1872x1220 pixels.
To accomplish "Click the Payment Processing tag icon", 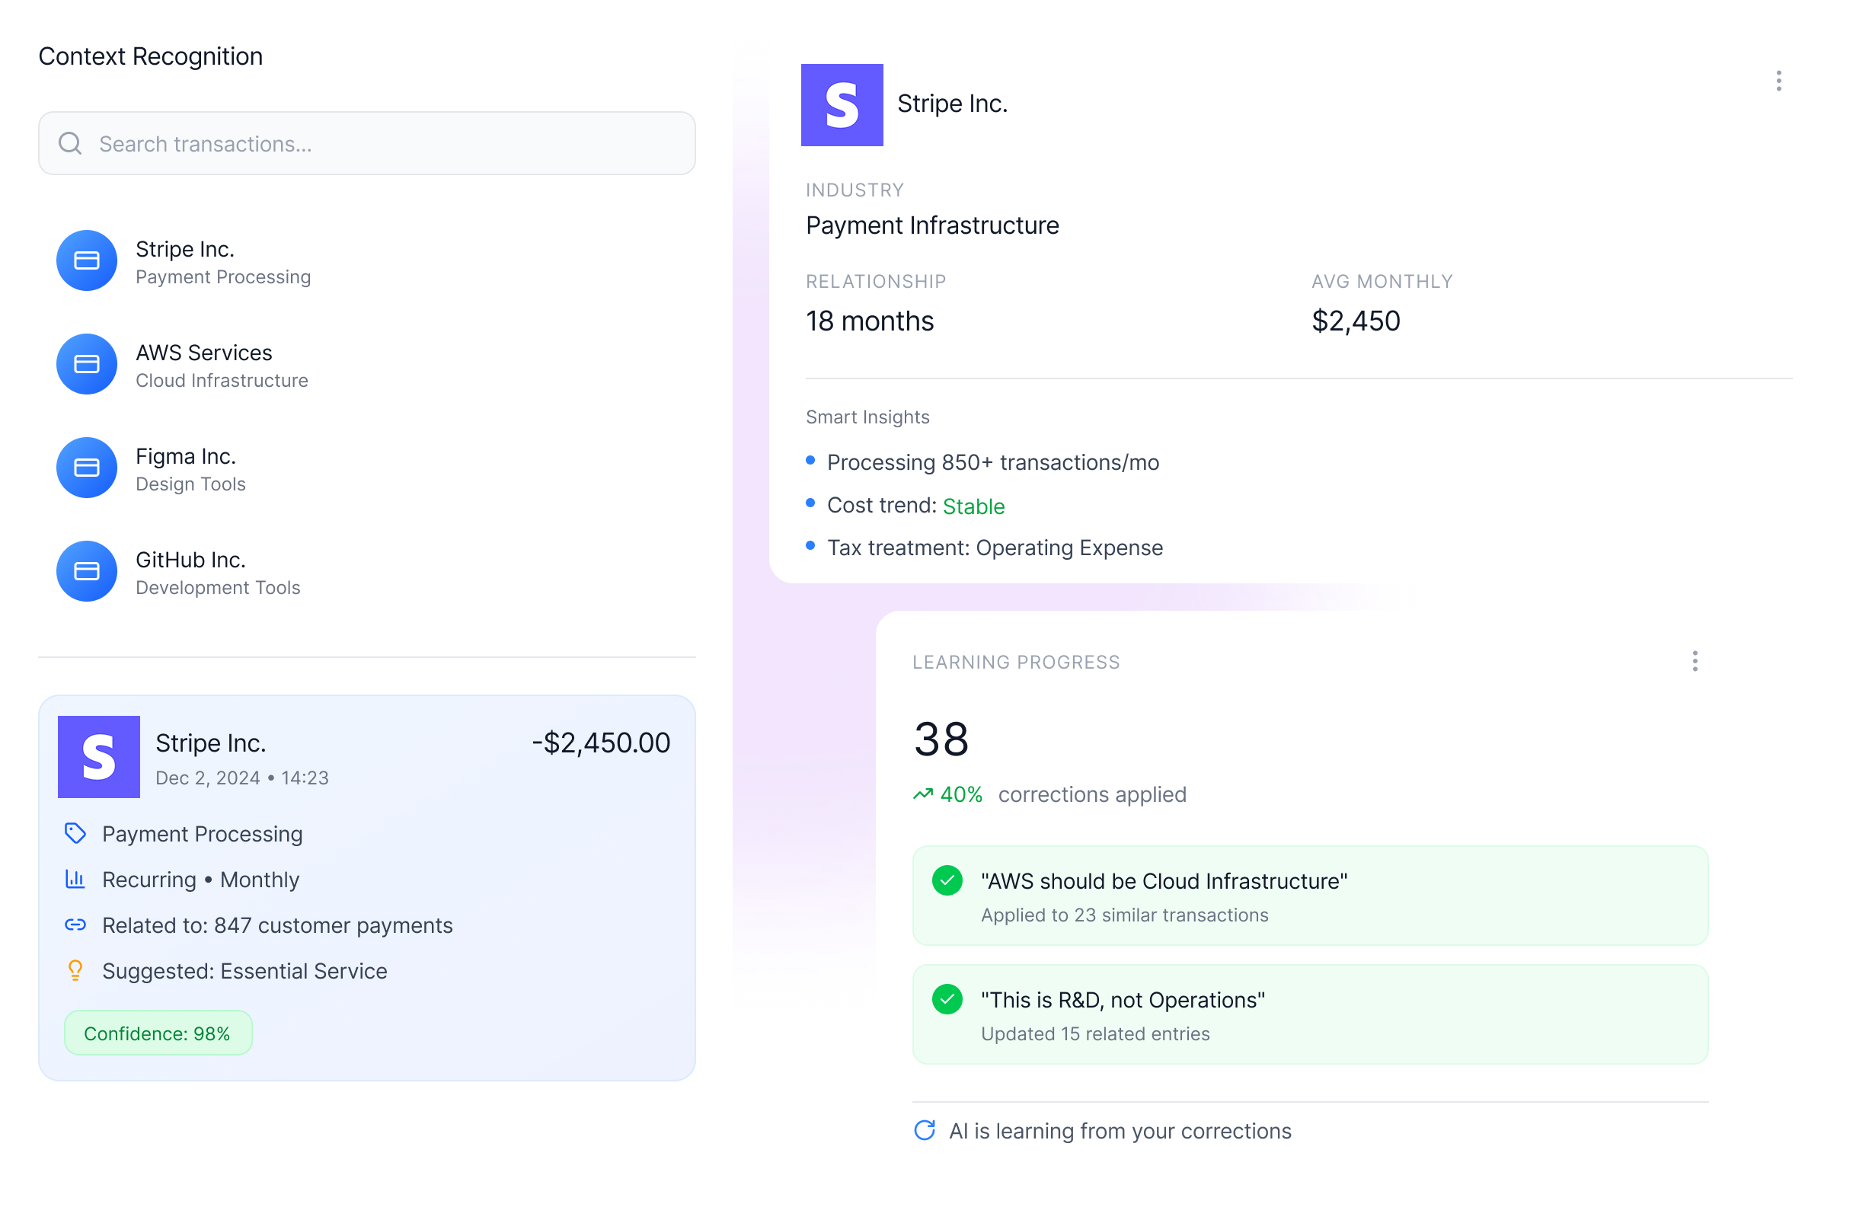I will 75,834.
